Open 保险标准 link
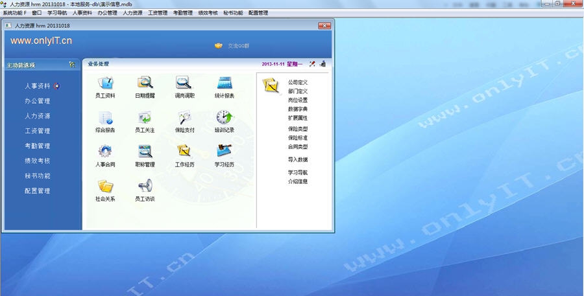 click(298, 137)
